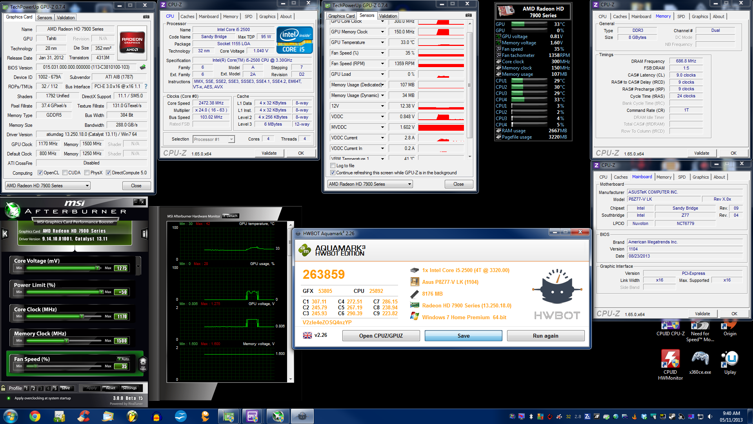
Task: Open Afterburner Kombustor K button
Action: (5, 234)
